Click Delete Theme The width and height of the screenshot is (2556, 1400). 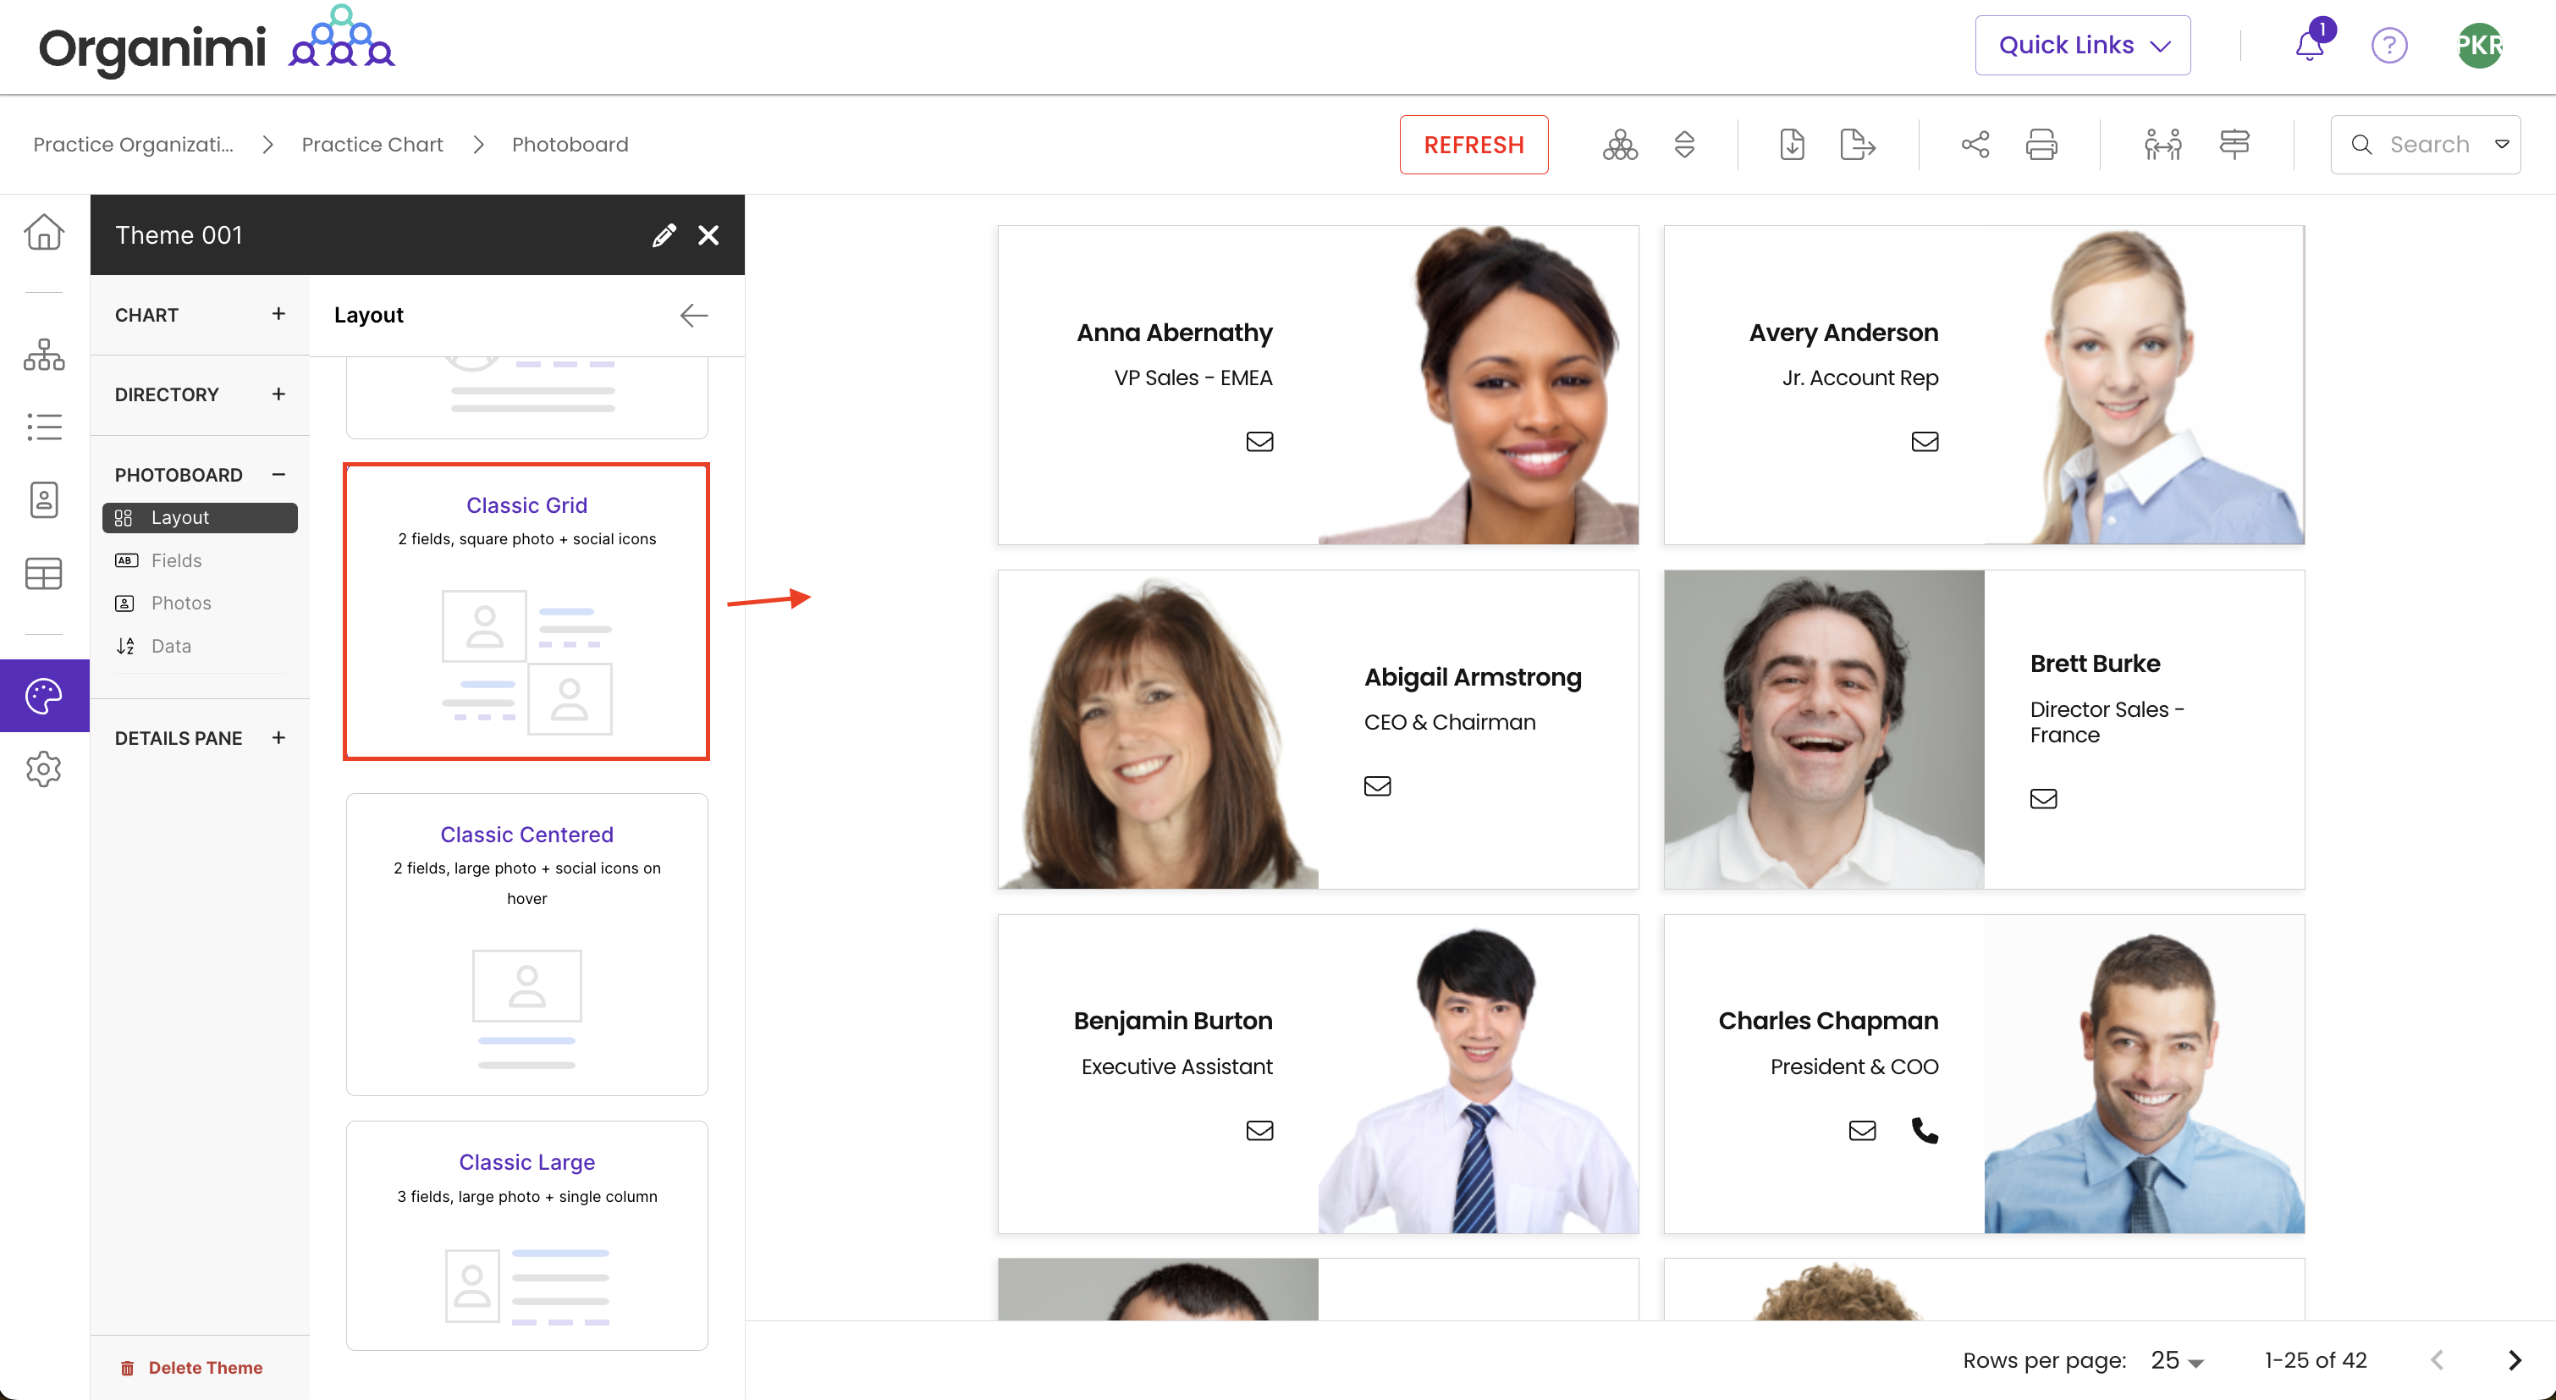[191, 1367]
